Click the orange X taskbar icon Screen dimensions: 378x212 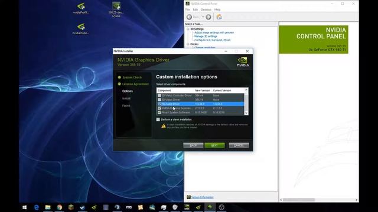(141, 207)
